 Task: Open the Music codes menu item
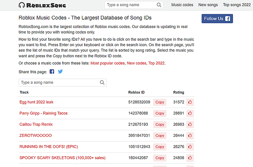pos(182,5)
